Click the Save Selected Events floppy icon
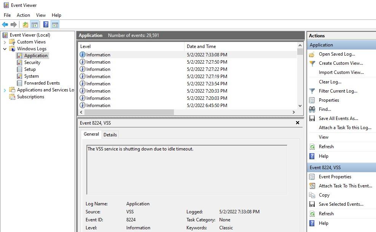Image resolution: width=376 pixels, height=232 pixels. [x=312, y=204]
